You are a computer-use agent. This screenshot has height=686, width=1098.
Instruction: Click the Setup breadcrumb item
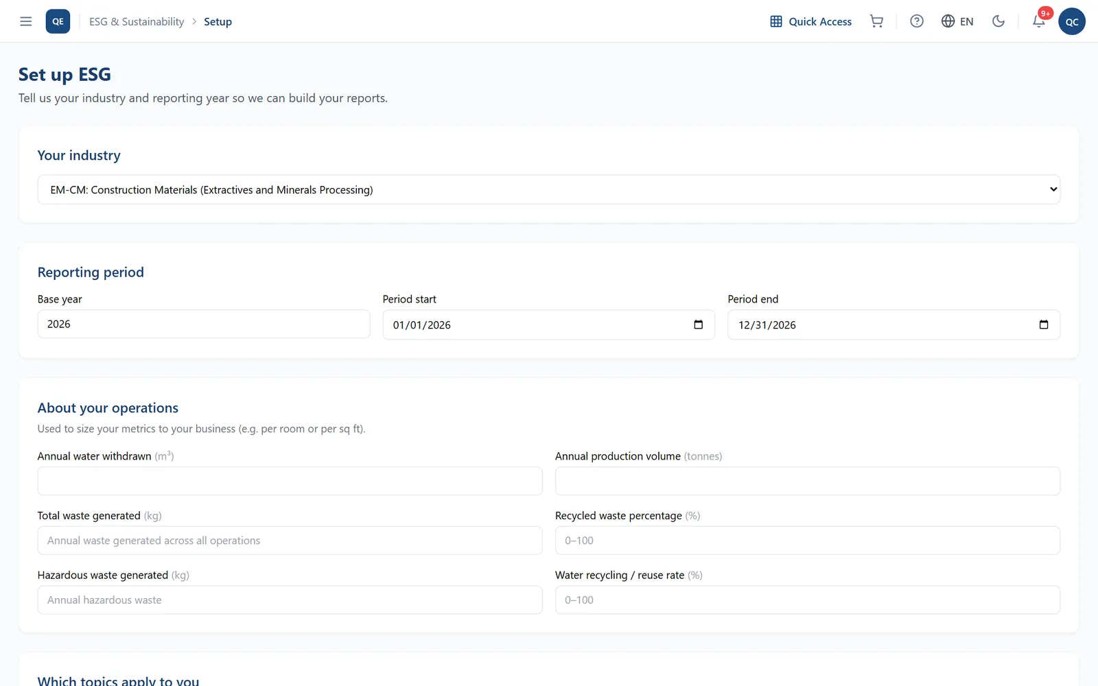point(218,21)
